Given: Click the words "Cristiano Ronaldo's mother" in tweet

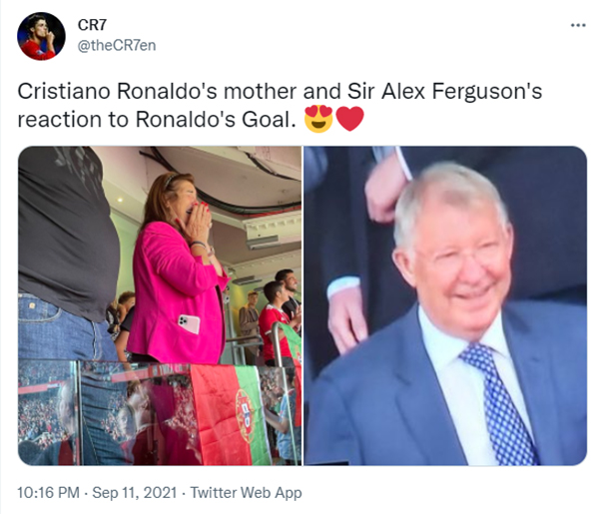Looking at the screenshot, I should pyautogui.click(x=157, y=92).
